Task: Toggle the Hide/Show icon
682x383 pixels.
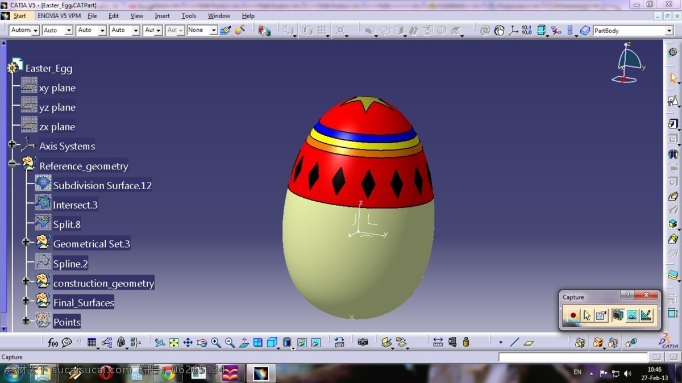Action: (301, 342)
